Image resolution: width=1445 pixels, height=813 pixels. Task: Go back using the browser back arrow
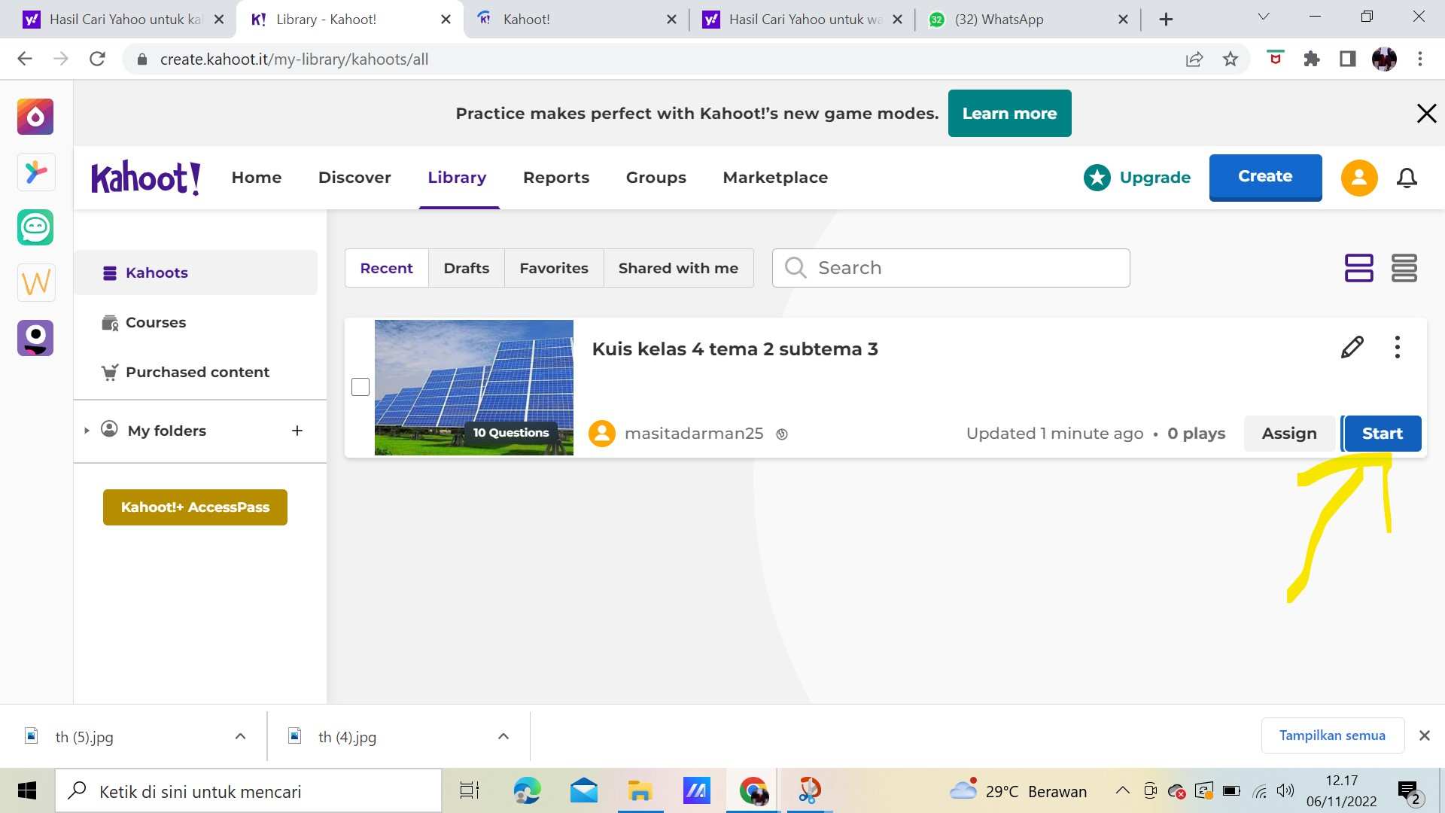pyautogui.click(x=25, y=59)
